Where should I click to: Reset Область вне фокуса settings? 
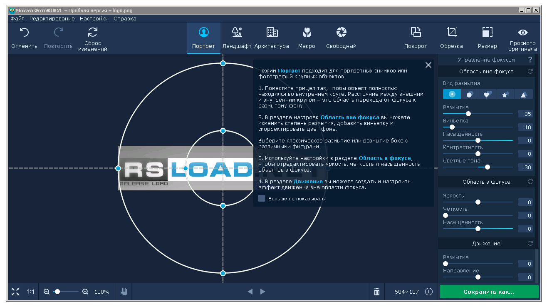[530, 71]
